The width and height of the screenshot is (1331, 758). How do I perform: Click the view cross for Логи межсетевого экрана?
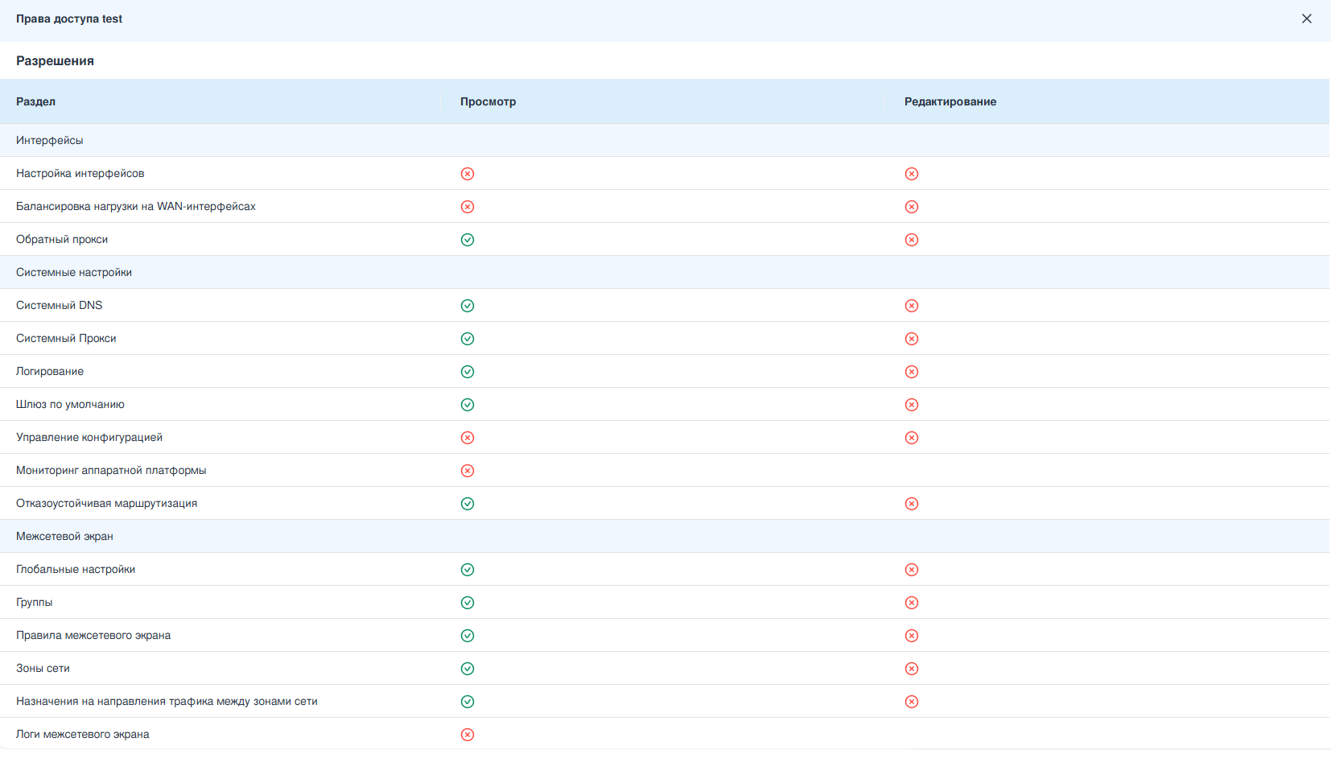point(468,735)
